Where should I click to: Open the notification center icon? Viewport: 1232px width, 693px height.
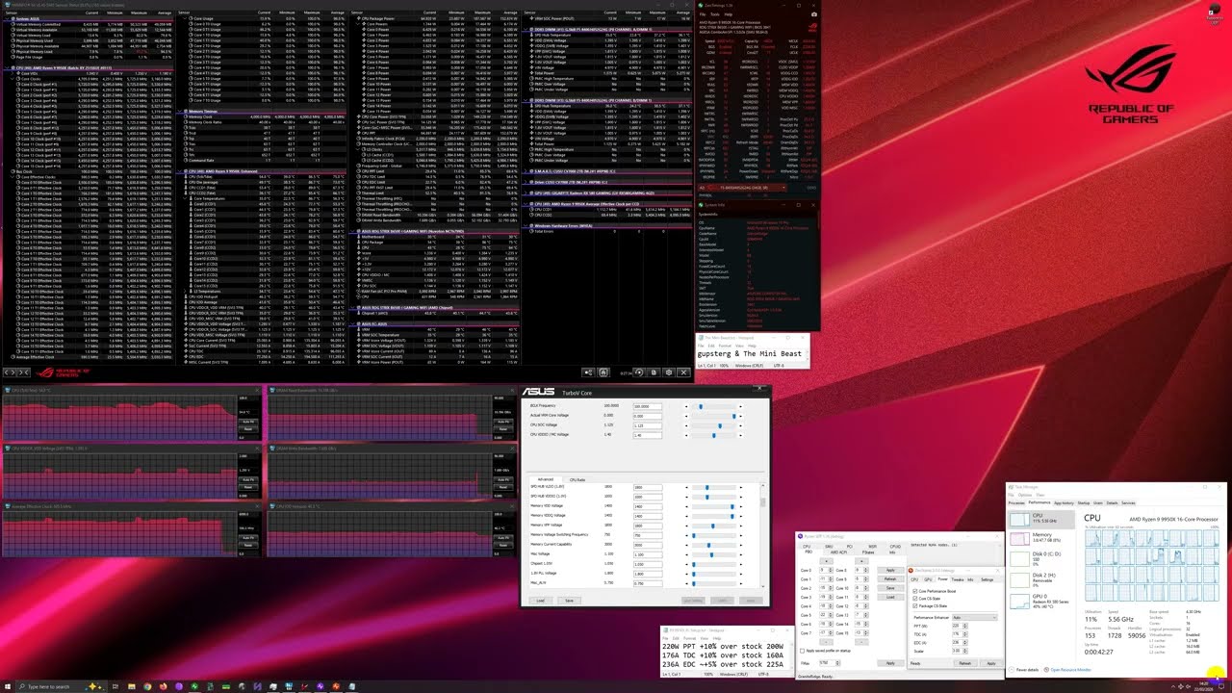(x=1221, y=686)
